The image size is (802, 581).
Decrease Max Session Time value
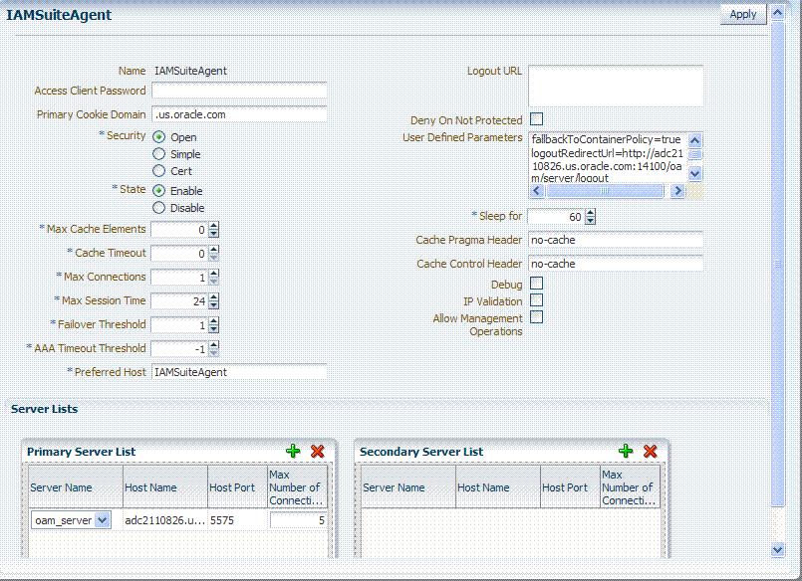214,304
